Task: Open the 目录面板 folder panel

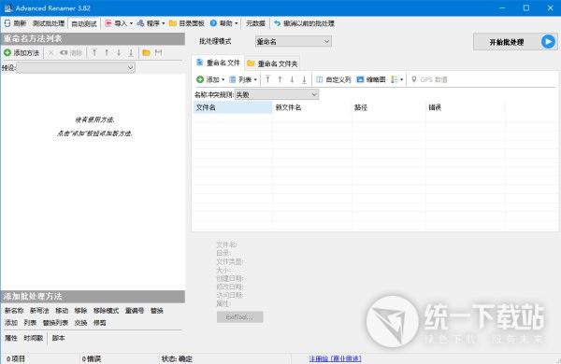Action: coord(186,23)
